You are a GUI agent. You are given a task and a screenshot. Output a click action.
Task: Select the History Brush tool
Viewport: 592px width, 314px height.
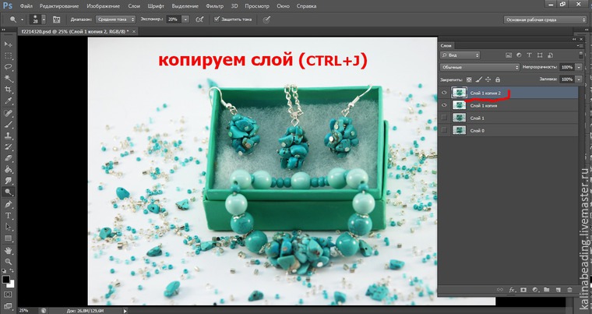click(8, 147)
